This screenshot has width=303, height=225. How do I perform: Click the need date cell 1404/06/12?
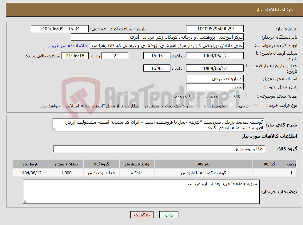click(30, 173)
